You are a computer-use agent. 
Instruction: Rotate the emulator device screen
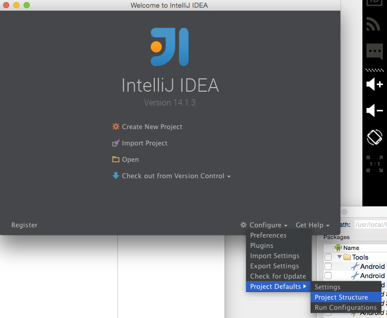375,137
